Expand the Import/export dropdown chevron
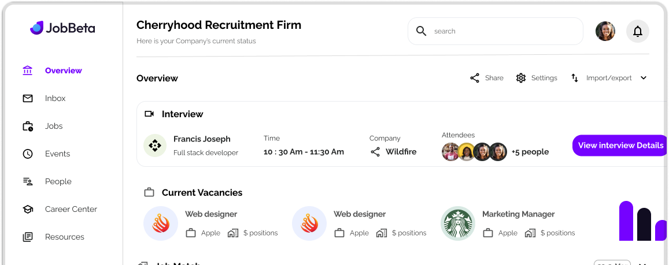The height and width of the screenshot is (265, 669). pos(644,78)
